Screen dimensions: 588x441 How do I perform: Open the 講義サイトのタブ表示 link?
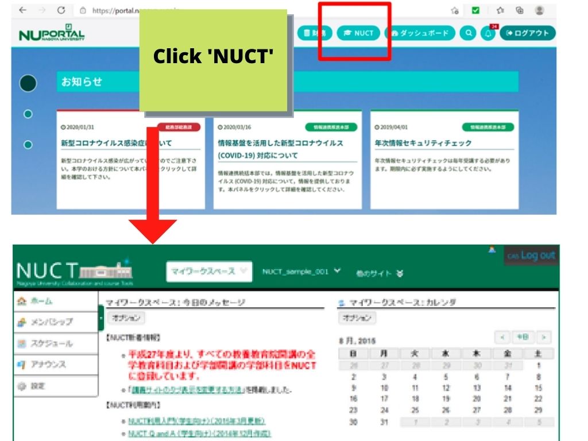[187, 390]
